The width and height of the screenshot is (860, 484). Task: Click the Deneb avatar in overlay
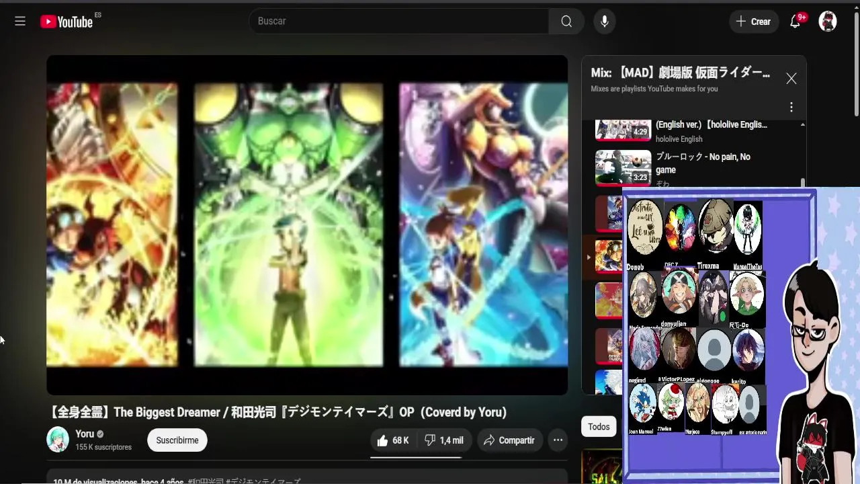pos(644,227)
